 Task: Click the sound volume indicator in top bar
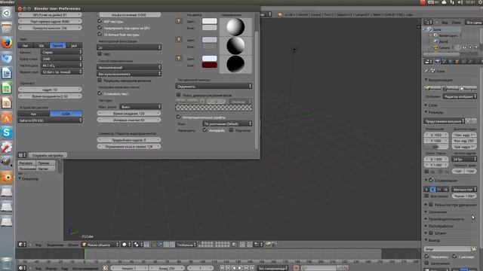click(460, 2)
